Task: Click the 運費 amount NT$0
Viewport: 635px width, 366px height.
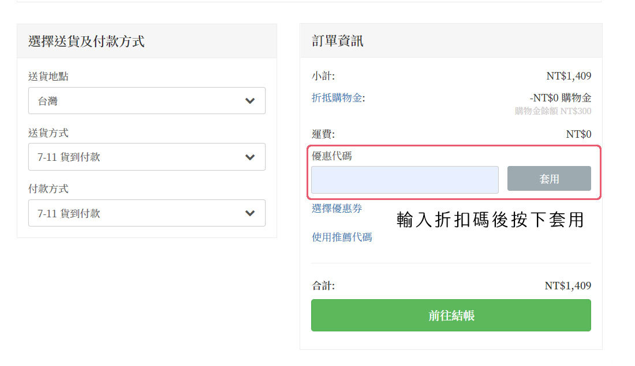Action: pos(578,134)
